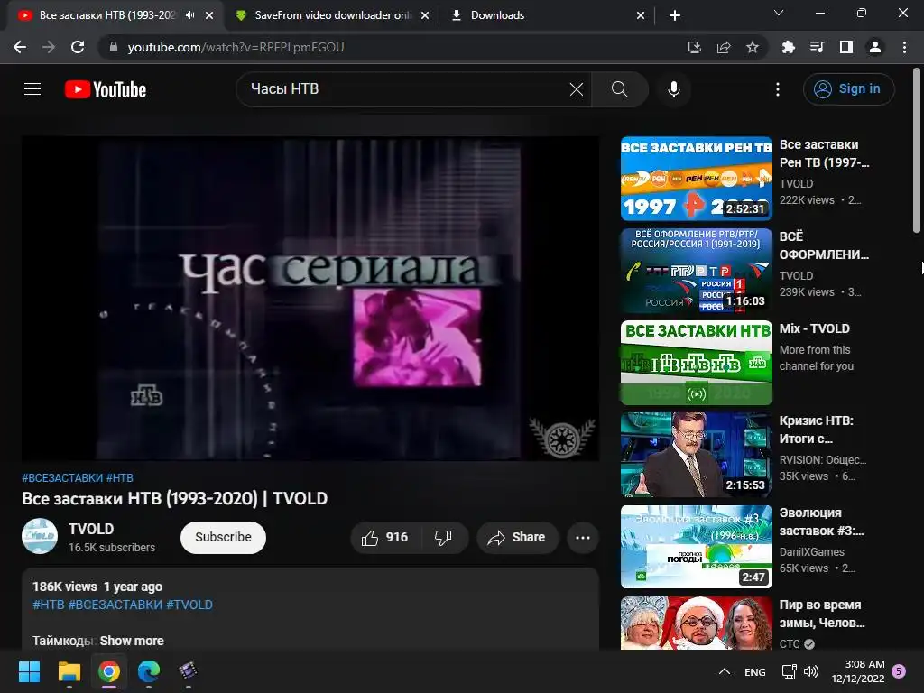Image resolution: width=924 pixels, height=693 pixels.
Task: Open video editor app in taskbar
Action: [x=188, y=671]
